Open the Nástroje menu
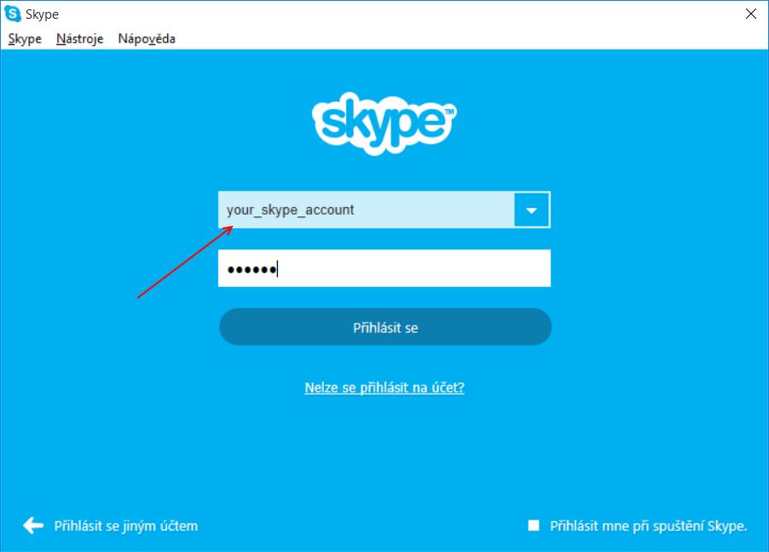The image size is (769, 552). (79, 38)
